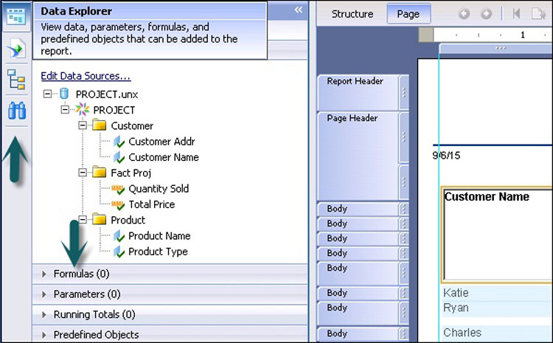Collapse the Fact Proj folder
This screenshot has width=553, height=343.
coord(83,173)
